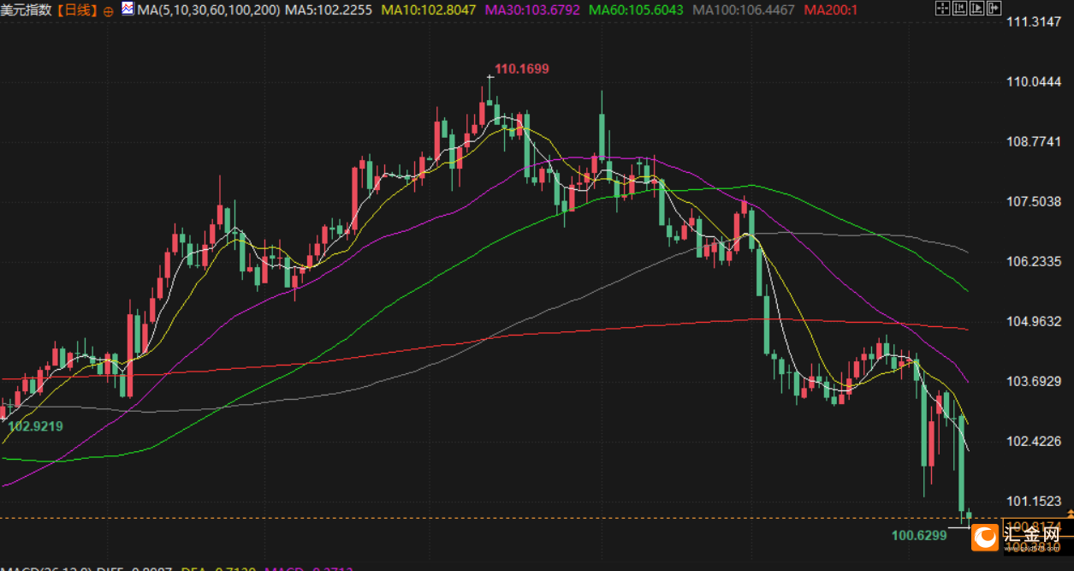Click the 104.9632 axis value
Image resolution: width=1074 pixels, height=571 pixels.
tap(1035, 321)
